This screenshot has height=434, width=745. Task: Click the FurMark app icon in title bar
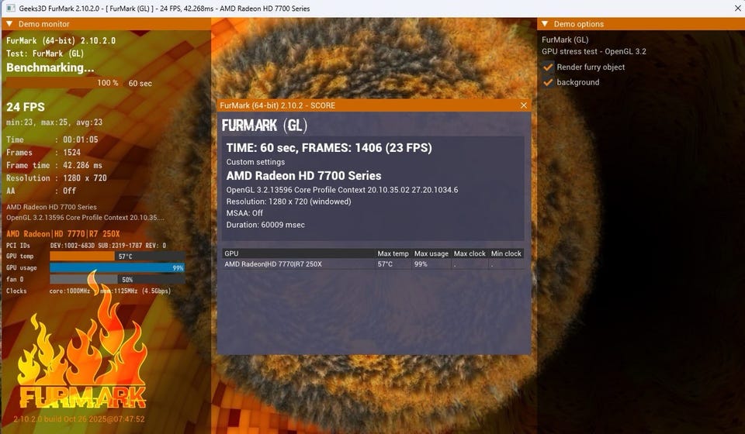click(10, 9)
